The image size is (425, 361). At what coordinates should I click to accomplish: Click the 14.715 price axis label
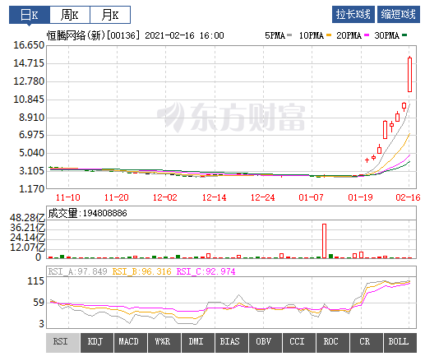[29, 63]
